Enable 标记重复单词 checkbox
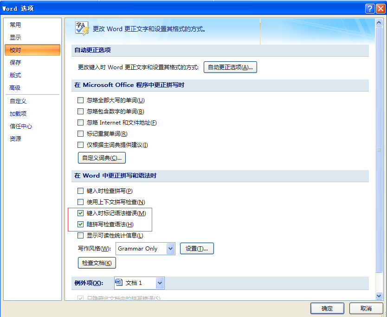This screenshot has width=387, height=317. [80, 134]
